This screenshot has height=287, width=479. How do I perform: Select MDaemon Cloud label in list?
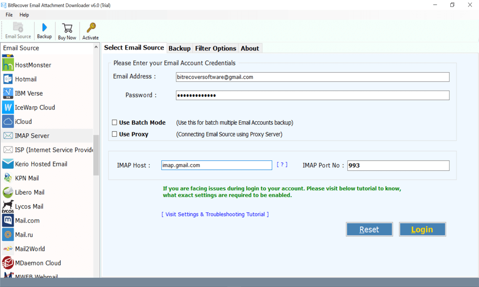click(x=38, y=263)
